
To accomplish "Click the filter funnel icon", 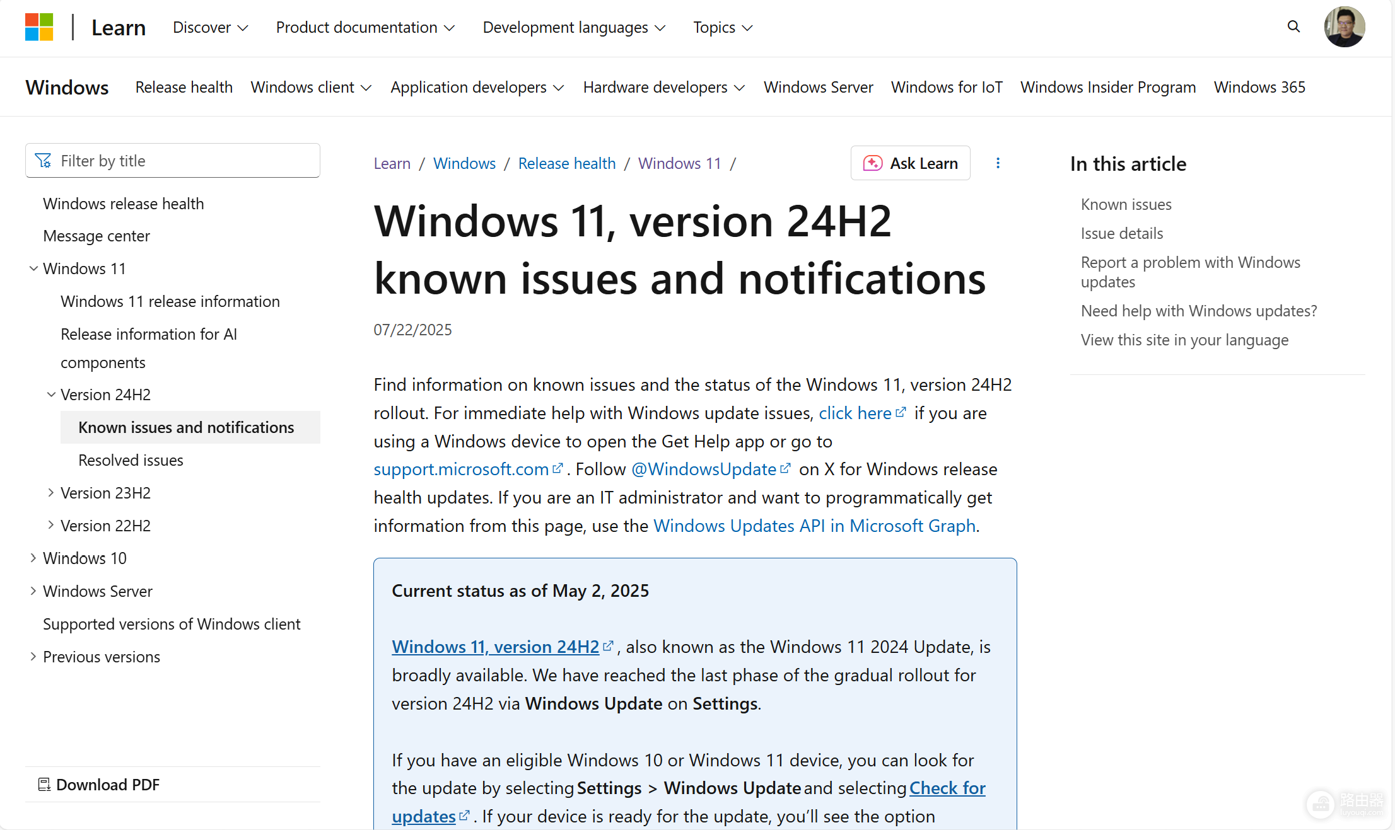I will (x=43, y=161).
